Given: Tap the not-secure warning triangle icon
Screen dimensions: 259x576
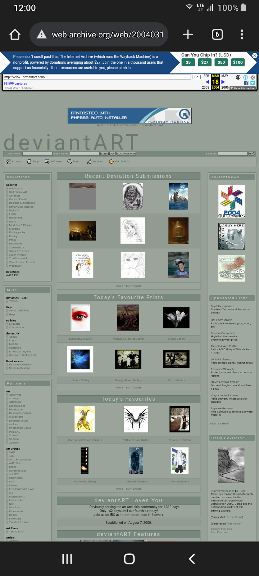Looking at the screenshot, I should (42, 35).
